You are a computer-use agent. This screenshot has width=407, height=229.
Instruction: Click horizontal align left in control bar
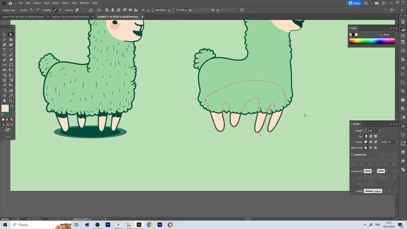coord(107,10)
